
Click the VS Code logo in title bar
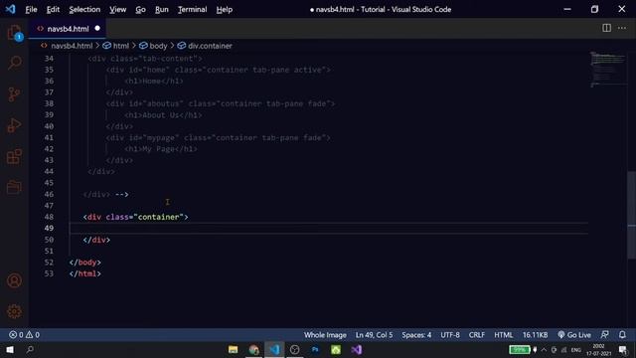[10, 9]
